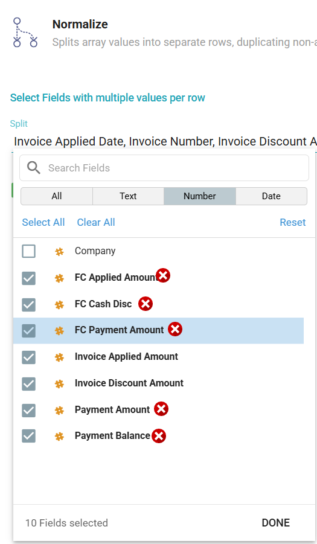
Task: Click the search magnifier icon
Action: [x=34, y=168]
